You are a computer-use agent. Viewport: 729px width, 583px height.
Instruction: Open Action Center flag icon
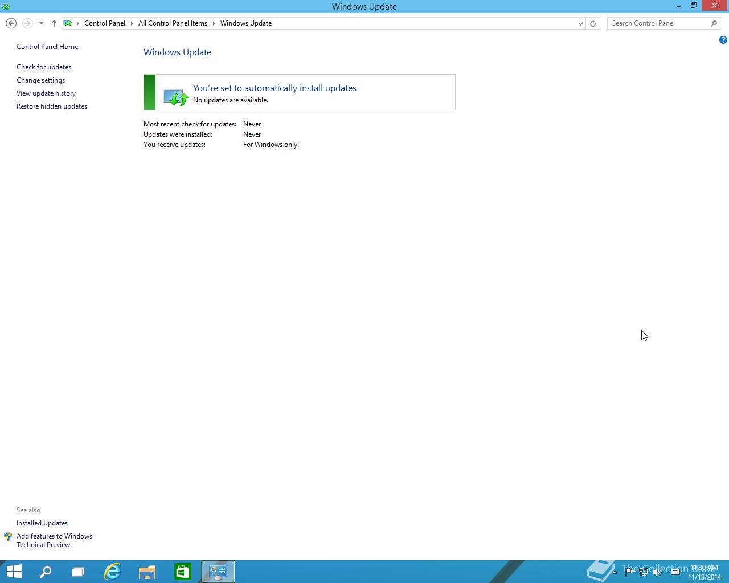[629, 572]
